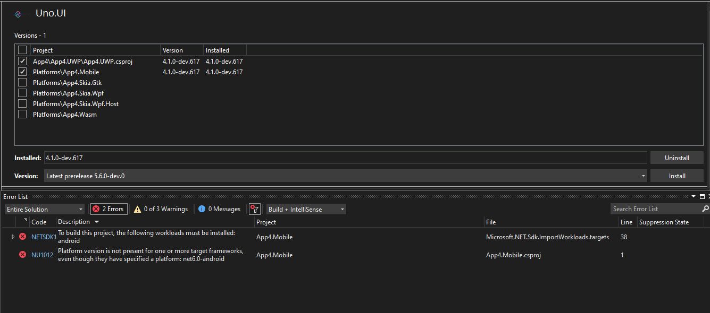Click the Uninstall button

(x=677, y=158)
